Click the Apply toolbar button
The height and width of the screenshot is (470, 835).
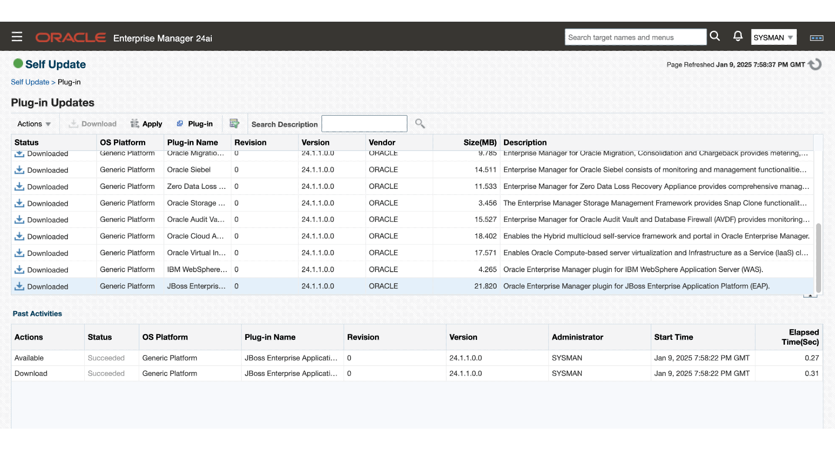(x=147, y=124)
